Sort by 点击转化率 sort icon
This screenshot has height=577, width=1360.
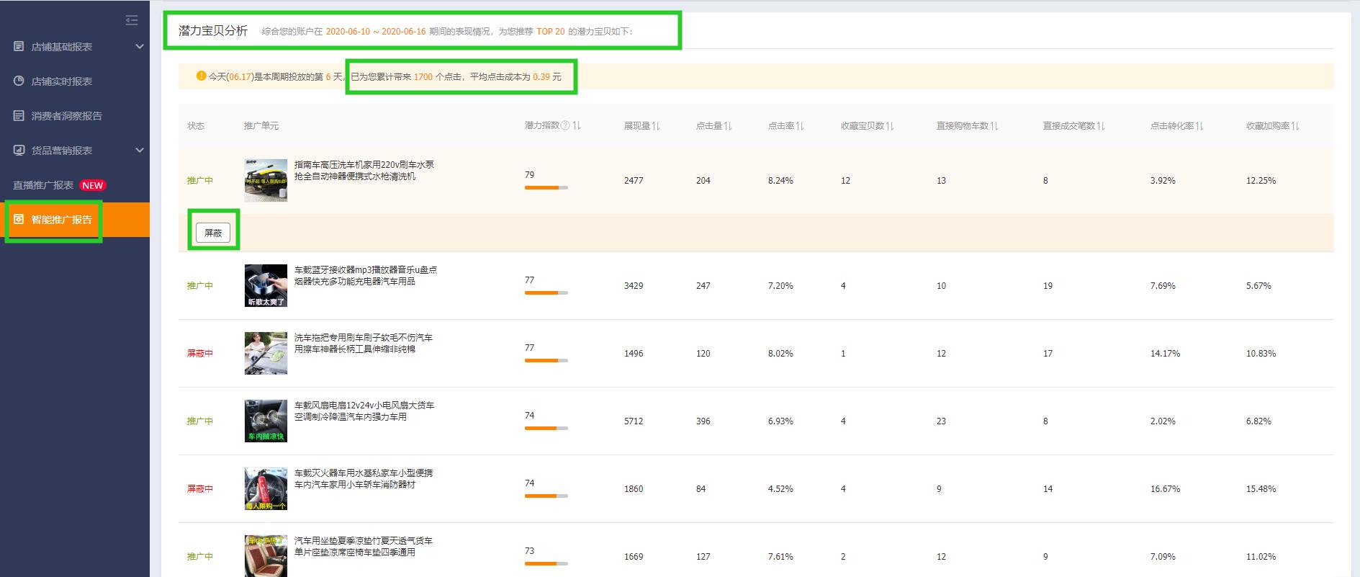click(x=1199, y=126)
